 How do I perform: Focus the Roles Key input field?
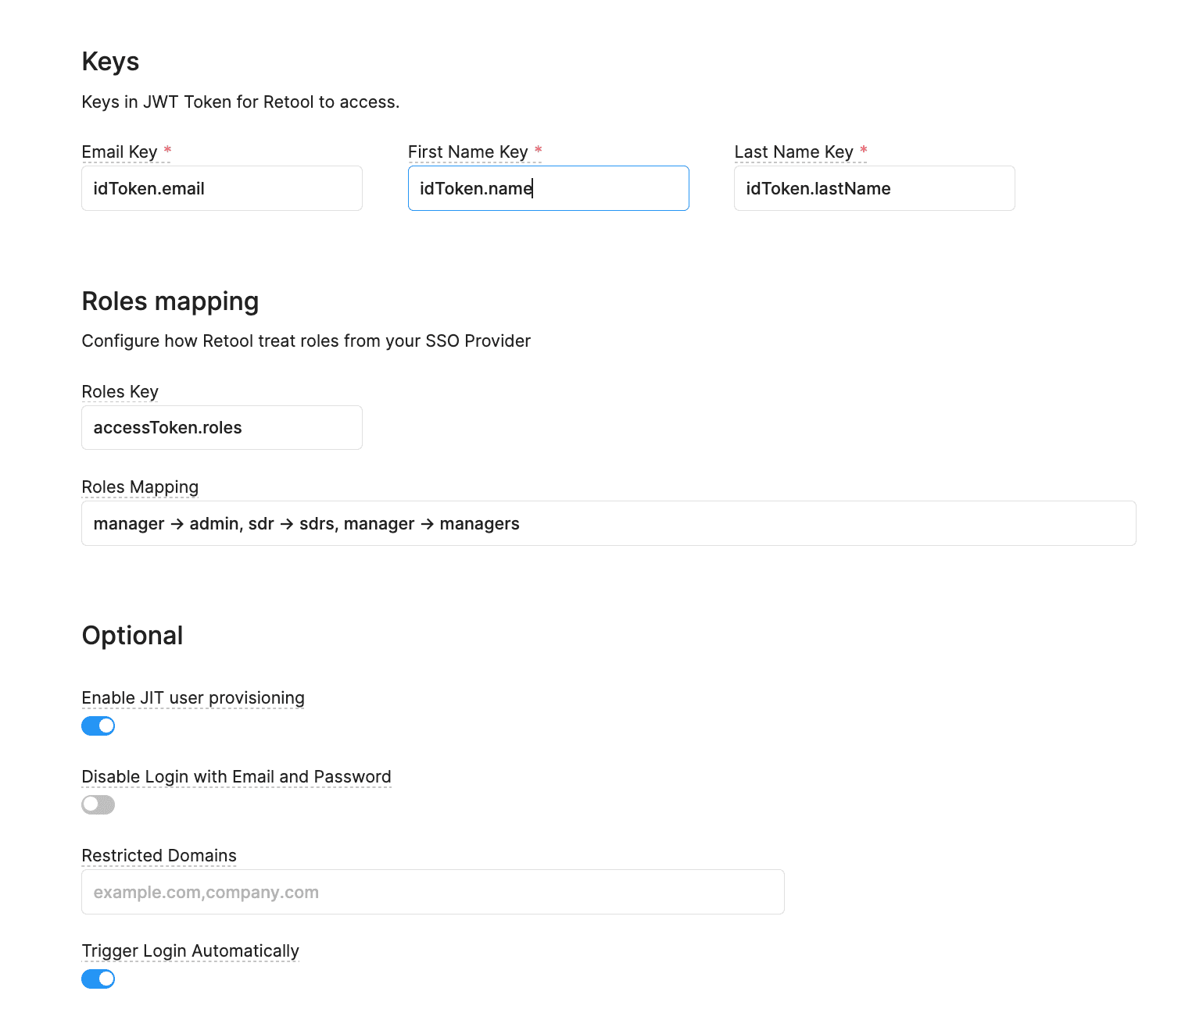point(221,427)
